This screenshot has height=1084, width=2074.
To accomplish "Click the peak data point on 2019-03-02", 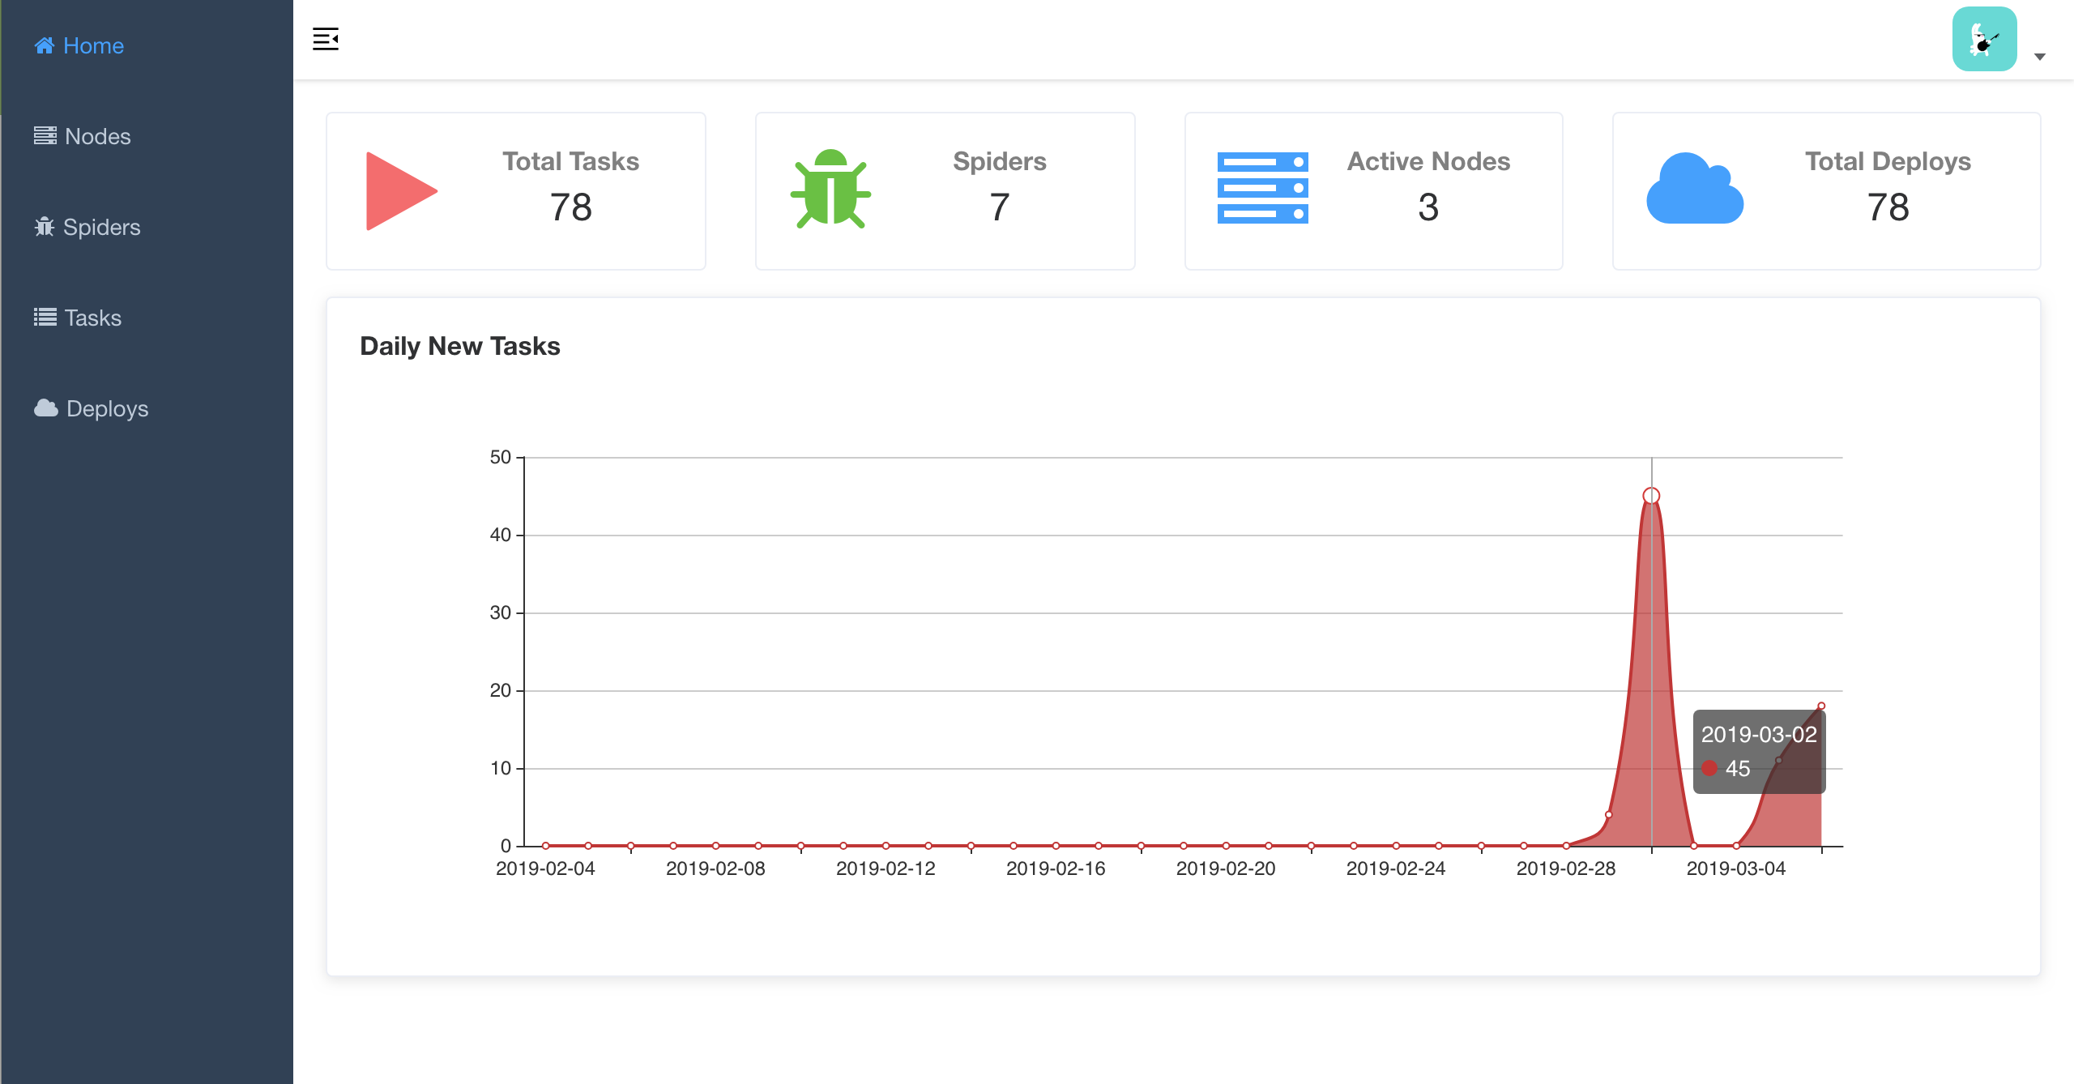I will click(x=1651, y=495).
